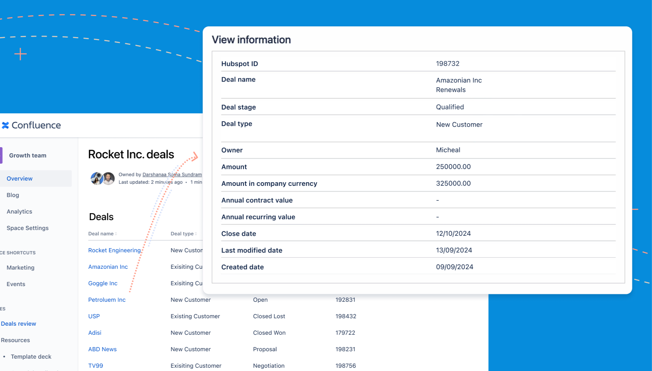Click the View information panel title

pos(251,40)
